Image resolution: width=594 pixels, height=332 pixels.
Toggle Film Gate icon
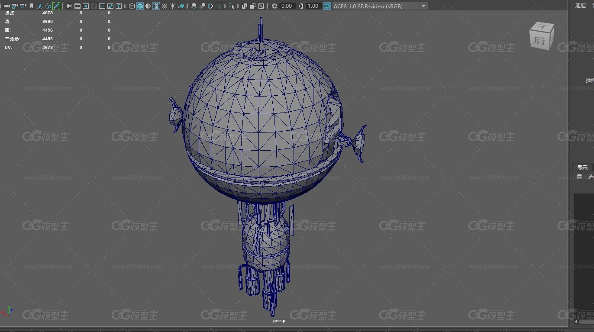tap(77, 6)
